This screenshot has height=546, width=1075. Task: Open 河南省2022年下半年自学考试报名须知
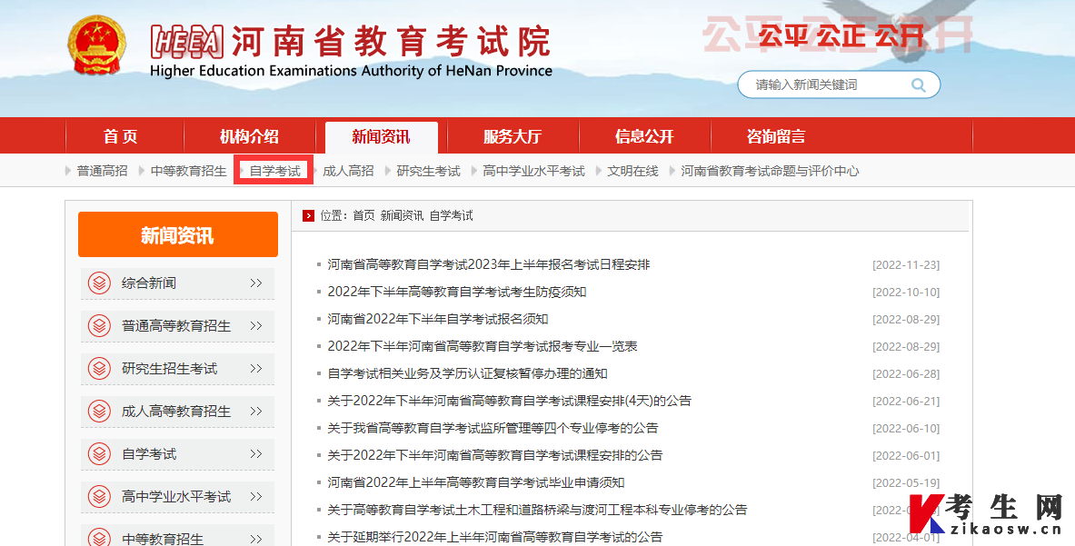tap(437, 319)
